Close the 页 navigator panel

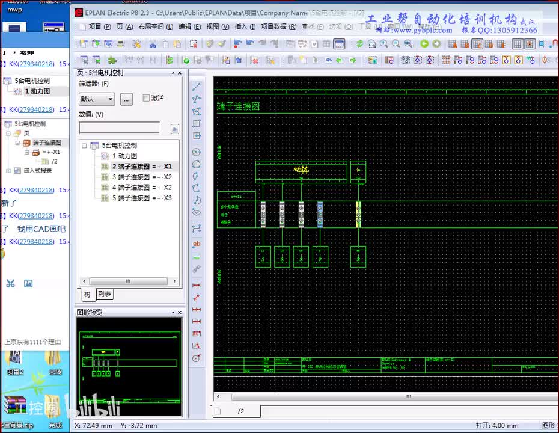pyautogui.click(x=180, y=73)
